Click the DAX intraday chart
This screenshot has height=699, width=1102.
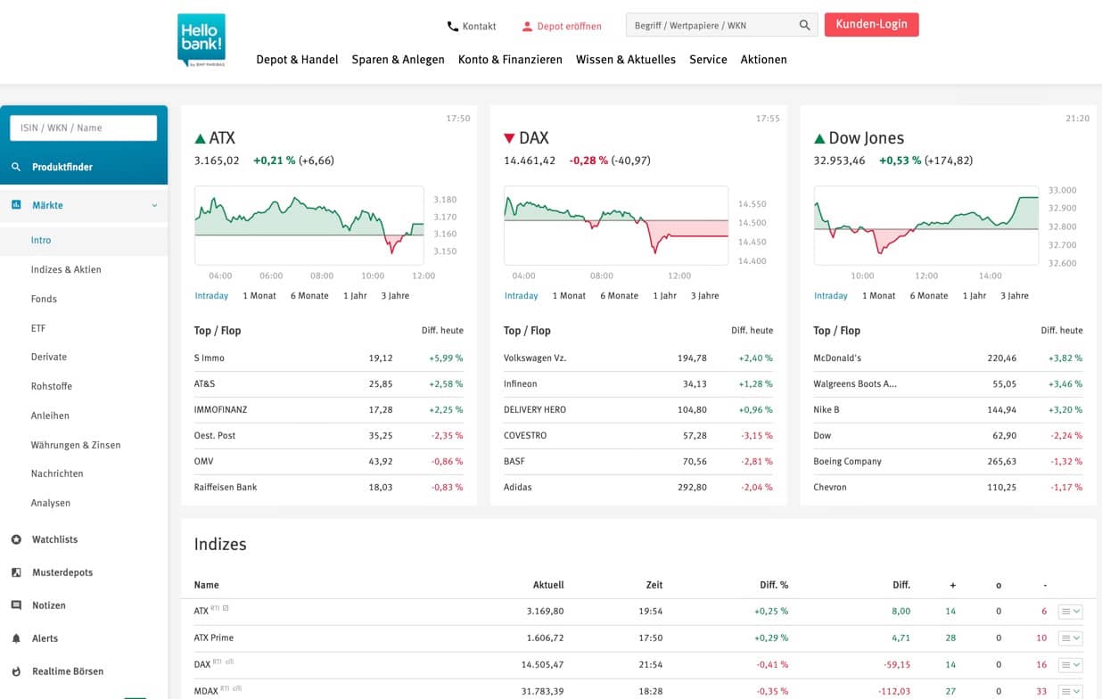pyautogui.click(x=616, y=226)
